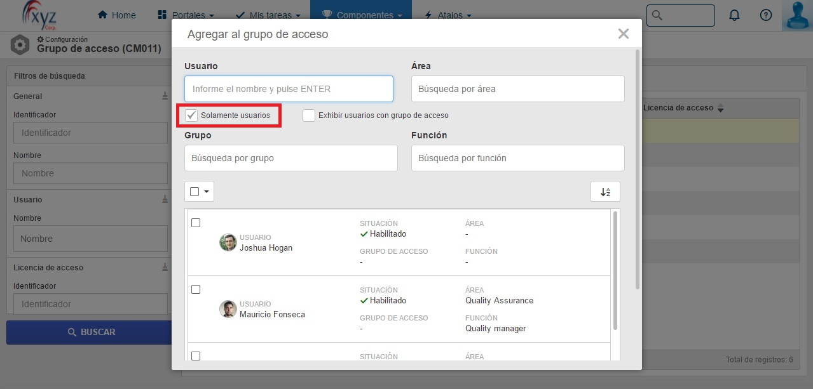Open the user profile avatar

797,15
